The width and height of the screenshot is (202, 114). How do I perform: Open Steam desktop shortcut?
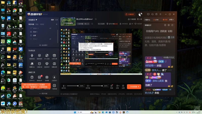pyautogui.click(x=3, y=97)
